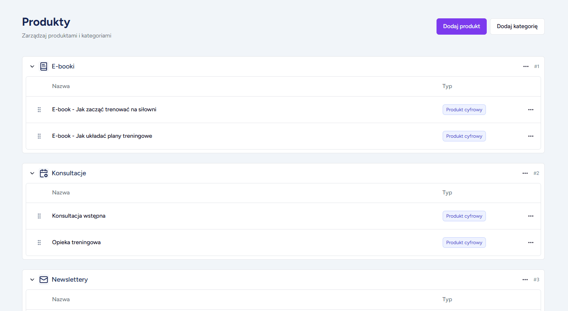Open options menu for Opieka treningowa
The image size is (568, 311).
530,243
